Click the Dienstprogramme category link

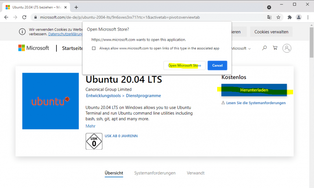[x=144, y=96]
